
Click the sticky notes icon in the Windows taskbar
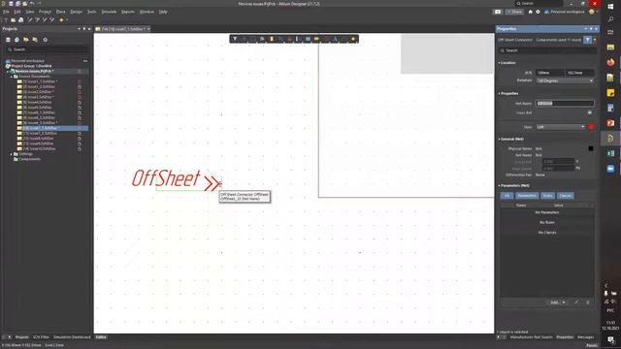click(610, 93)
